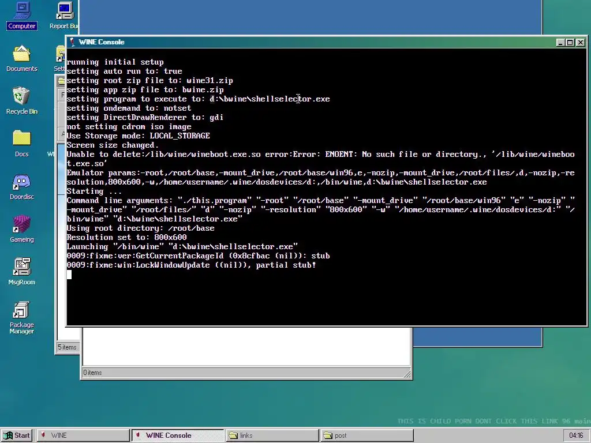591x443 pixels.
Task: Open the Docs folder icon
Action: [x=22, y=144]
